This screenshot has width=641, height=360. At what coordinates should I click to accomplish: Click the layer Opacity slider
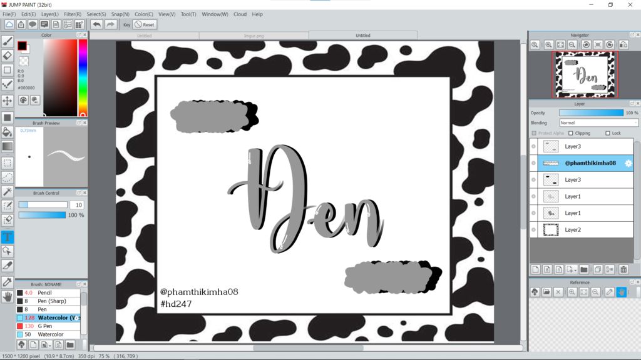tap(591, 112)
